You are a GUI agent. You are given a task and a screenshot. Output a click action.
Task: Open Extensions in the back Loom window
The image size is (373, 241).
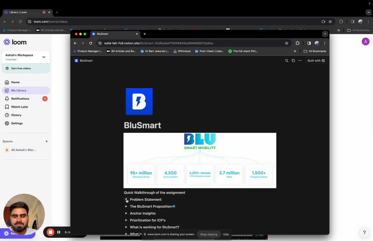341,22
